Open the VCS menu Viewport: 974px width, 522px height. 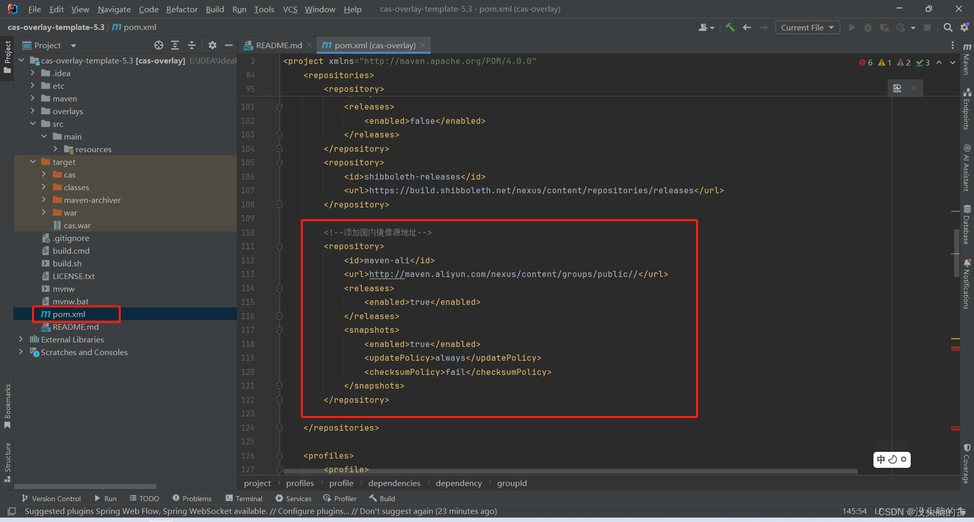point(290,9)
